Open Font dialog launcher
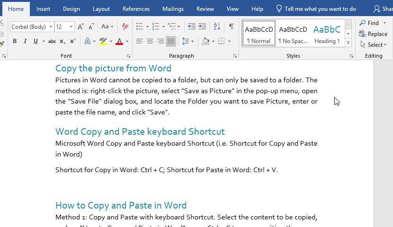This screenshot has height=227, width=393. click(x=129, y=56)
